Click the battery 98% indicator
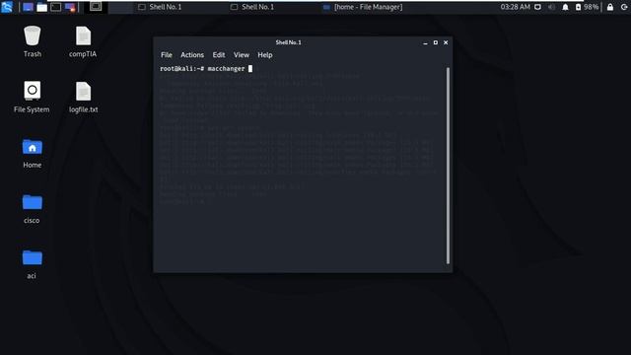The height and width of the screenshot is (355, 631). pyautogui.click(x=587, y=7)
